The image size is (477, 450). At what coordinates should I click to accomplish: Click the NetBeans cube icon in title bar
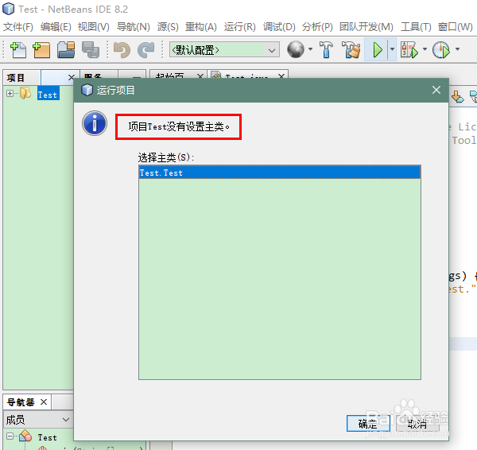point(8,9)
